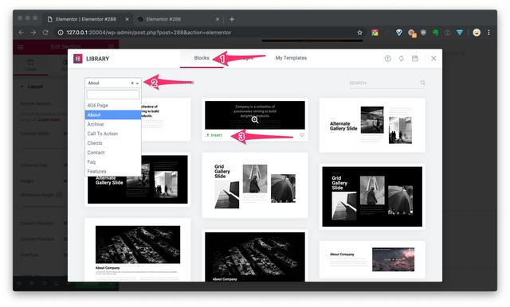This screenshot has height=307, width=510.
Task: Open the white Grid Gallery Slide block
Action: point(255,185)
